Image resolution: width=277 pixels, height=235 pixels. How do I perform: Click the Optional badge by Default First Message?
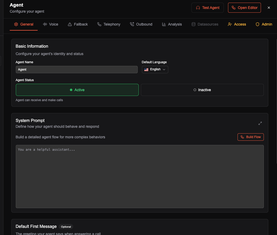(x=66, y=227)
